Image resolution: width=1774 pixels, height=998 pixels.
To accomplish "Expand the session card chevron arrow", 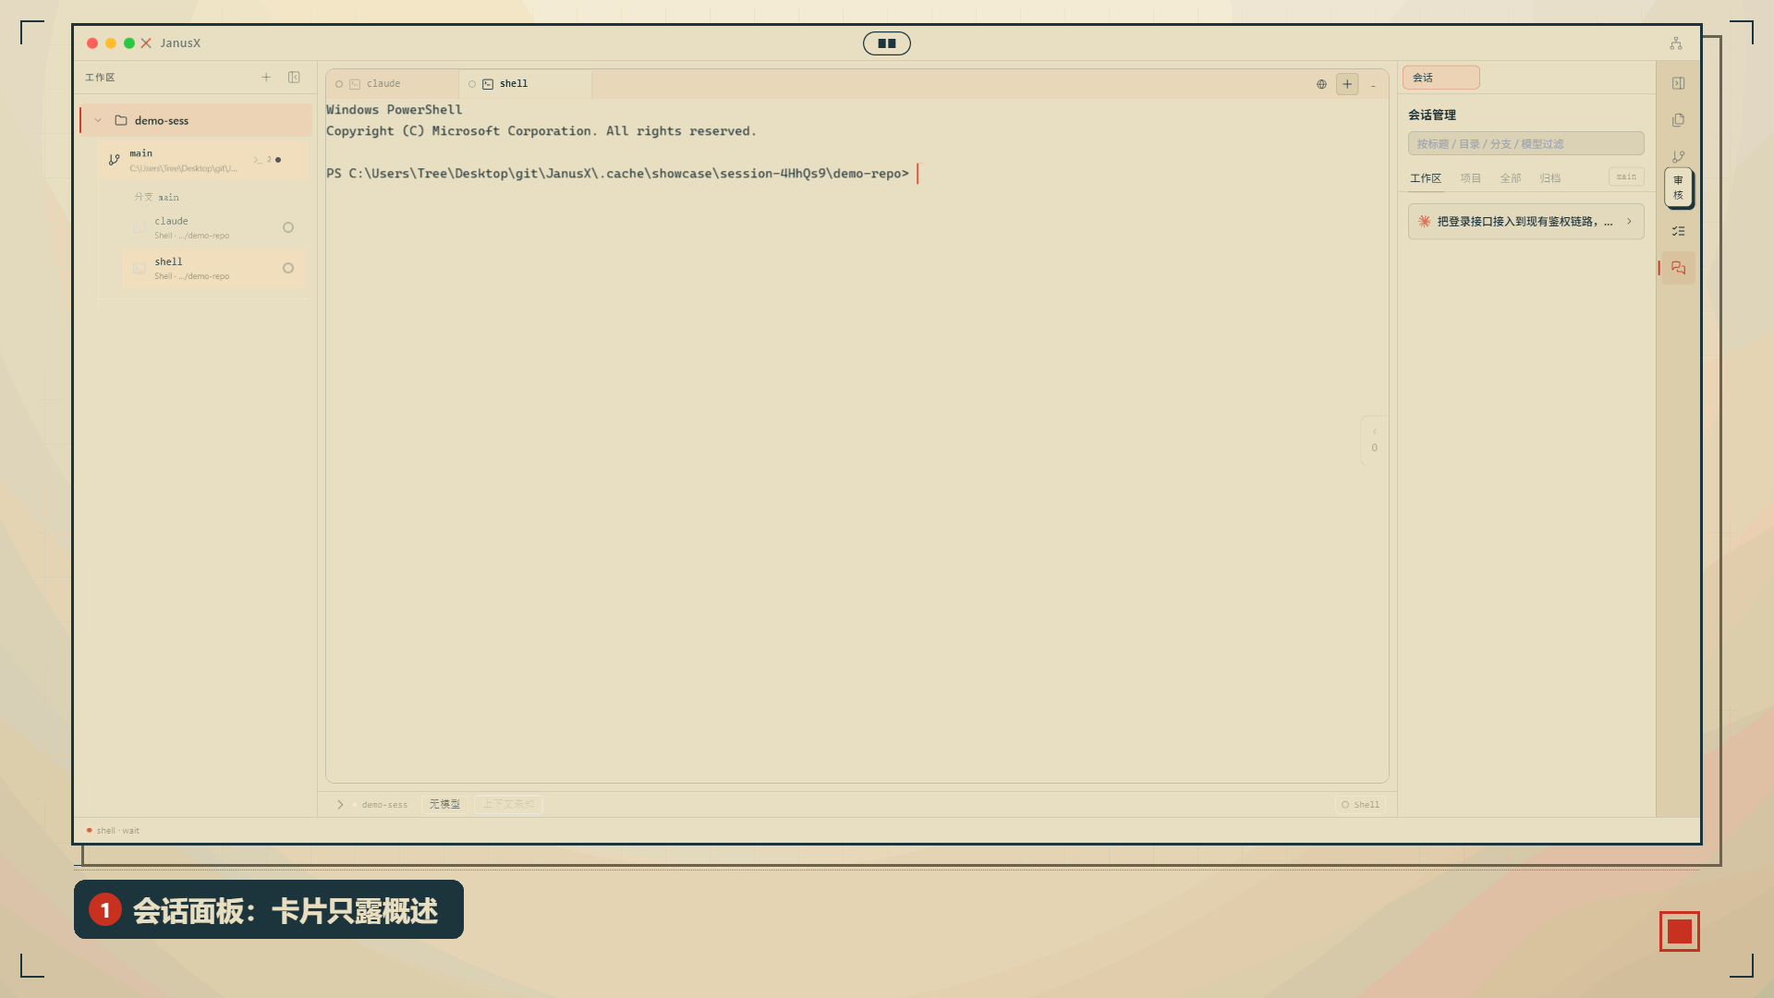I will [1629, 222].
